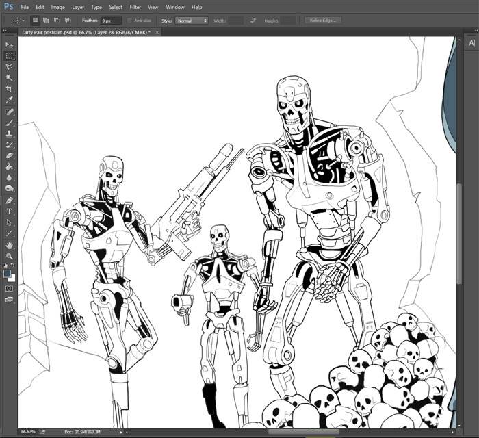Click the Height input field
This screenshot has width=479, height=438.
point(287,21)
